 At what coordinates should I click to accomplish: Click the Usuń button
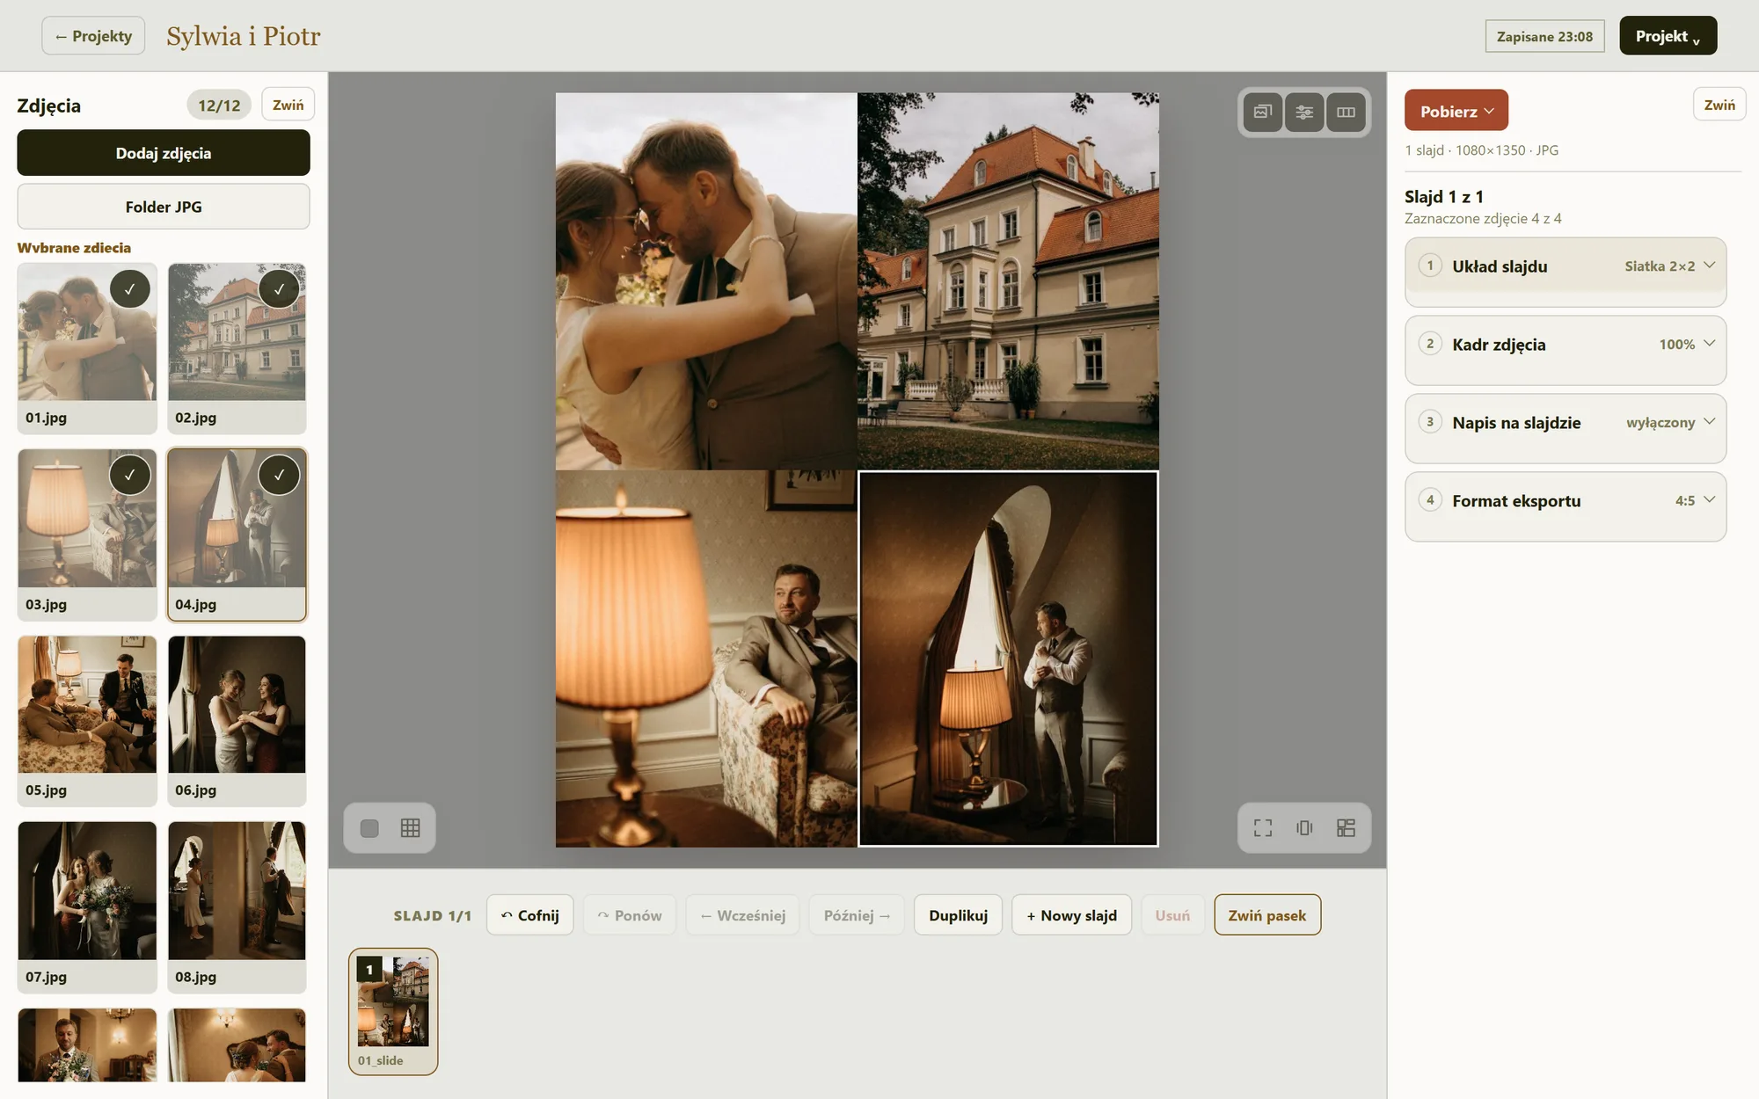click(1172, 915)
